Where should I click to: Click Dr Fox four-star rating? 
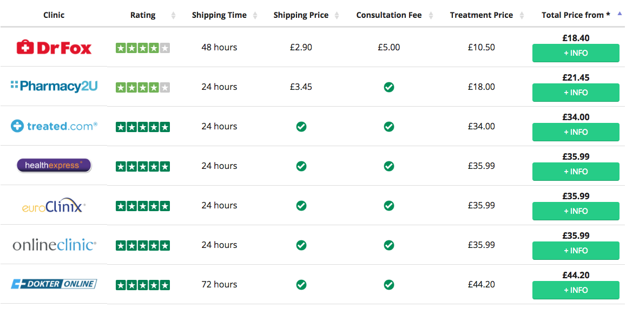[143, 48]
